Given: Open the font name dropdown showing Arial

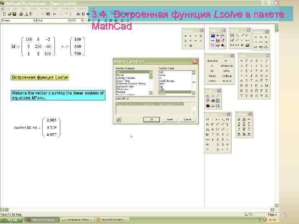Looking at the screenshot, I should (69, 20).
